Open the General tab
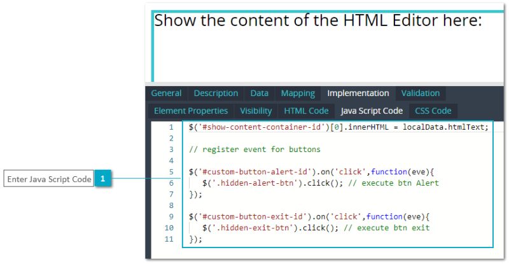Viewport: 509px width, 264px height. pyautogui.click(x=166, y=94)
